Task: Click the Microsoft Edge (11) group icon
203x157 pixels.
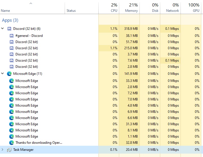Action: pyautogui.click(x=9, y=74)
